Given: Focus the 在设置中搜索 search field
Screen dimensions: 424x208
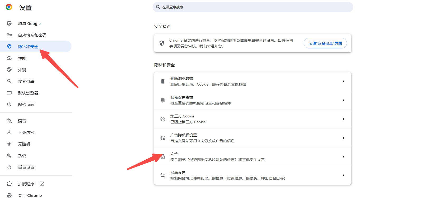Looking at the screenshot, I should (253, 7).
